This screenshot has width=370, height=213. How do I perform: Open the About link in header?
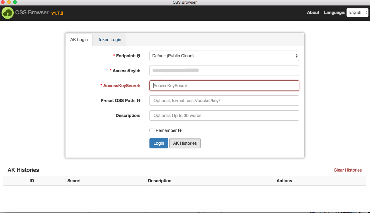tap(313, 12)
